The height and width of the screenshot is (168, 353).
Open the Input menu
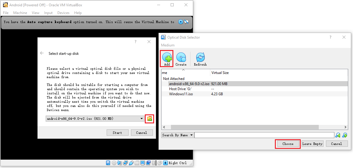click(x=48, y=13)
